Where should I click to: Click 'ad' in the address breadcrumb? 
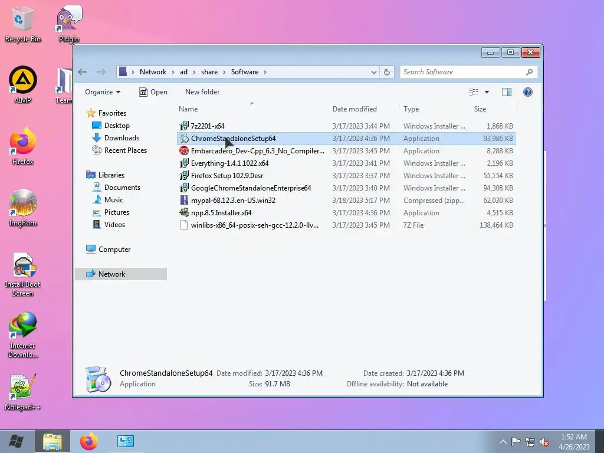tap(184, 72)
